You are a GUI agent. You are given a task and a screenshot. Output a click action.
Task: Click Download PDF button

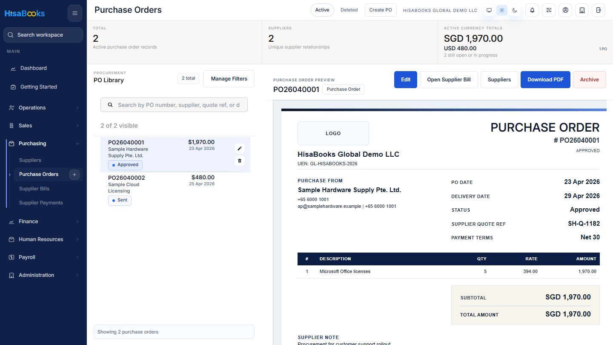(545, 80)
